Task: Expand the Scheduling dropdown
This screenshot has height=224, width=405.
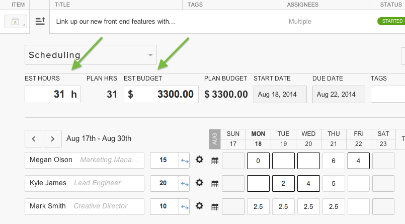Action: point(91,55)
